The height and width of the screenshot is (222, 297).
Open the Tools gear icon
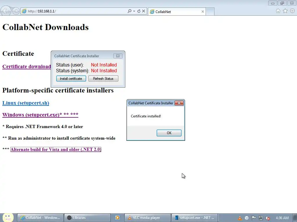tap(292, 11)
